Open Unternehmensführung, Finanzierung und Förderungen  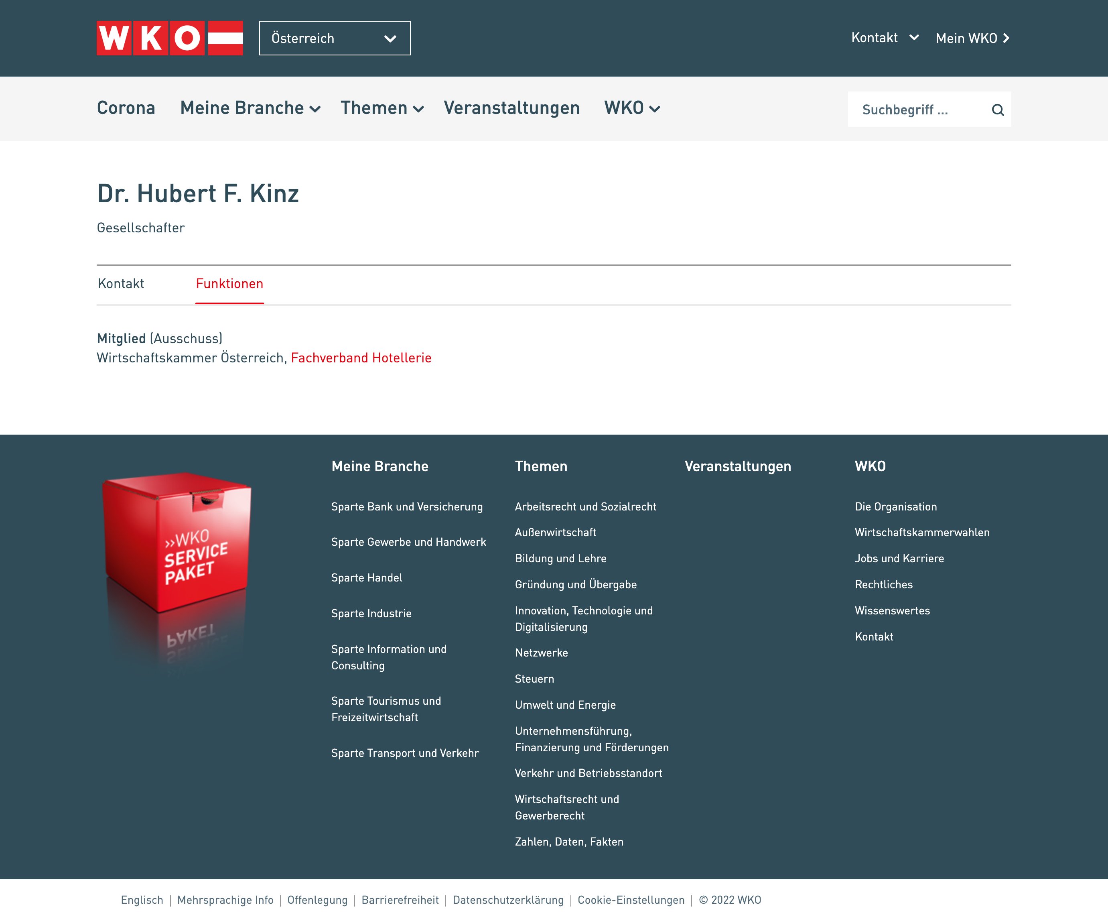[x=591, y=739]
